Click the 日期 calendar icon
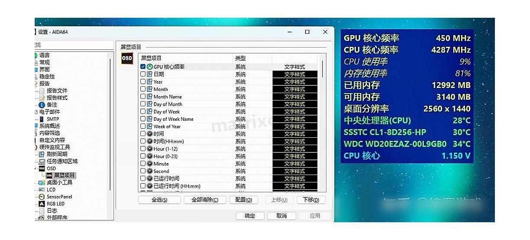 (150, 75)
